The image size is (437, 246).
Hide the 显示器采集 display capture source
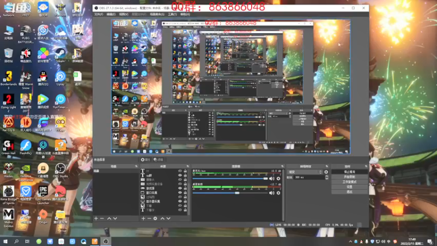coord(180,201)
